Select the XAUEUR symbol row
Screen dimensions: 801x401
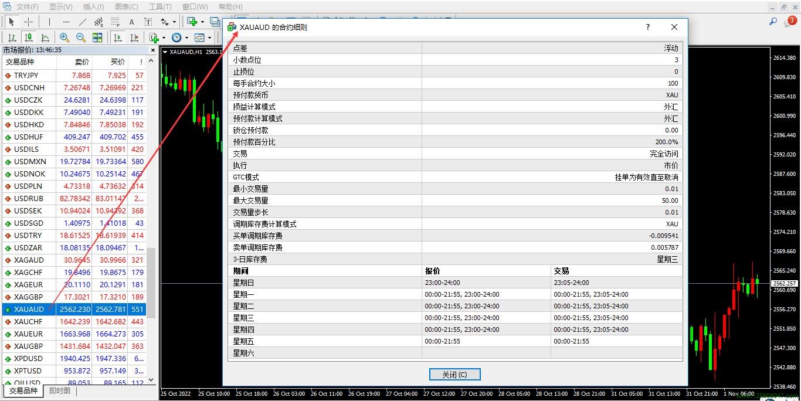point(74,334)
